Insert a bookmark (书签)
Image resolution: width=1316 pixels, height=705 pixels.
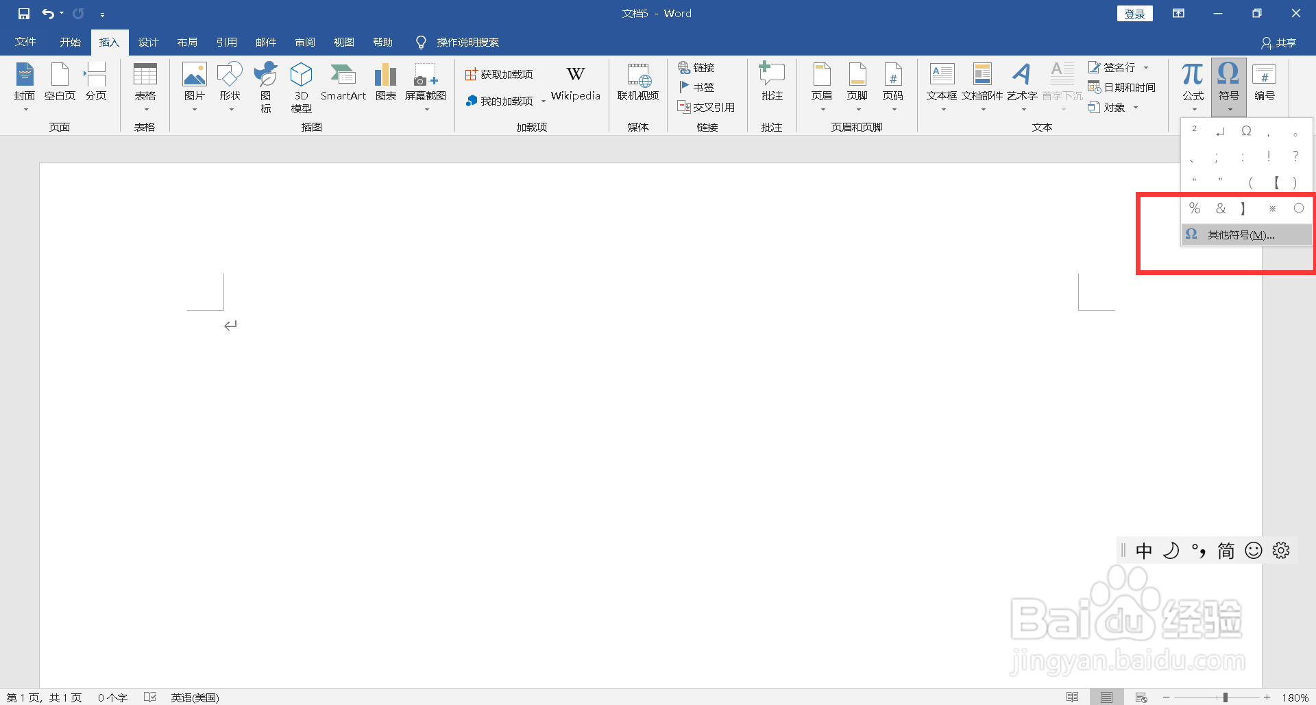pos(696,87)
